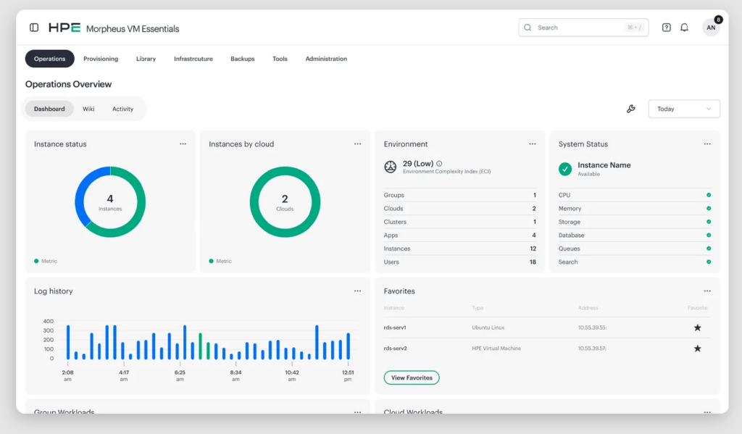
Task: Expand the Environment card options menu
Action: point(533,144)
